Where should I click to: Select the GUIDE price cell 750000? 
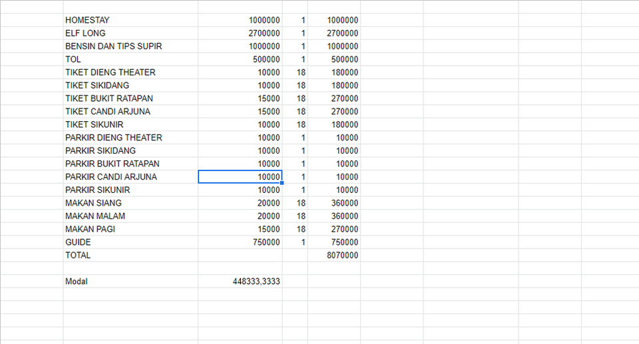click(240, 242)
